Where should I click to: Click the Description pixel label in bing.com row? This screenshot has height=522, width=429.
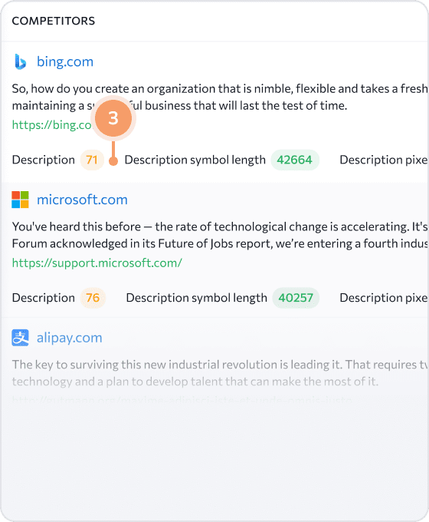384,160
